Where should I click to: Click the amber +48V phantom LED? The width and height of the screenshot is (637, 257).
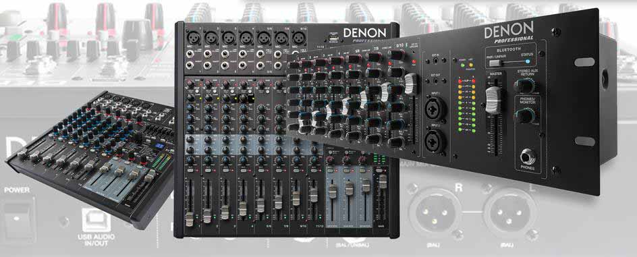click(x=471, y=65)
